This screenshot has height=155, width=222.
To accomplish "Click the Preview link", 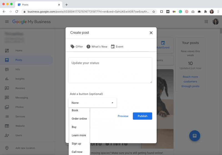I will tap(123, 116).
